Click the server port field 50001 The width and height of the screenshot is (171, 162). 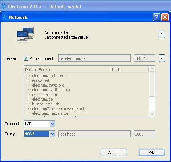click(x=145, y=58)
